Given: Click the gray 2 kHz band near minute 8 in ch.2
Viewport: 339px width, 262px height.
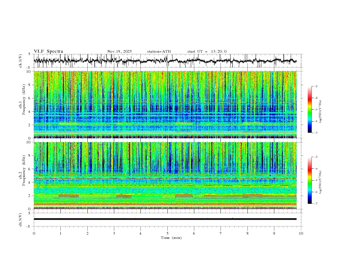Looking at the screenshot, I should [x=253, y=196].
